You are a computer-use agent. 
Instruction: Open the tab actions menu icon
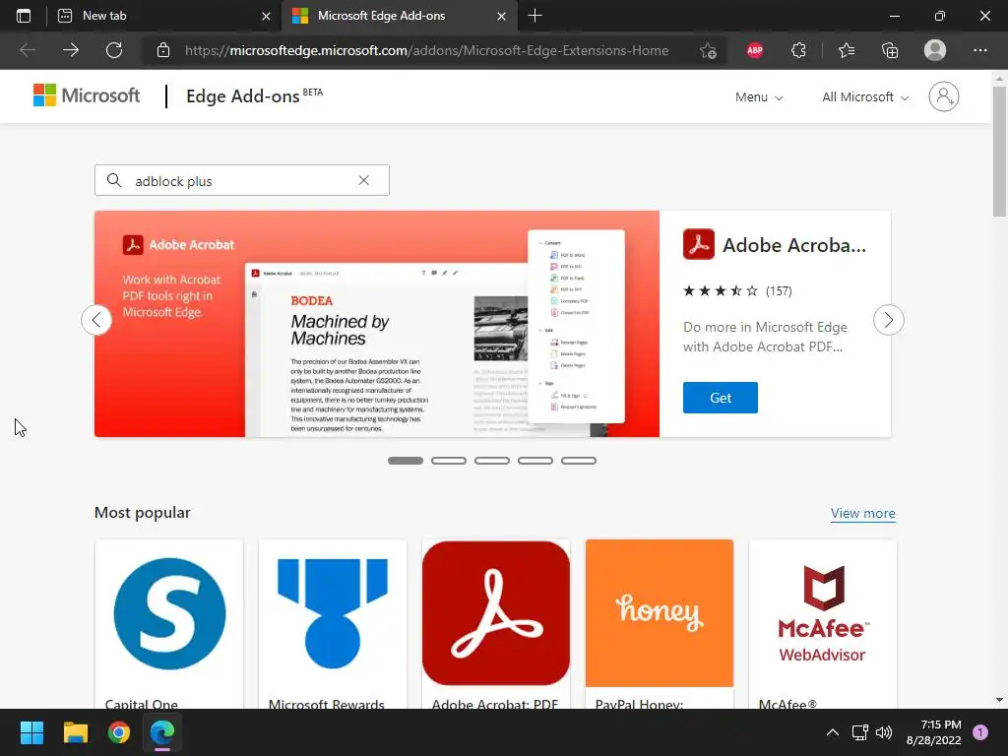tap(24, 16)
